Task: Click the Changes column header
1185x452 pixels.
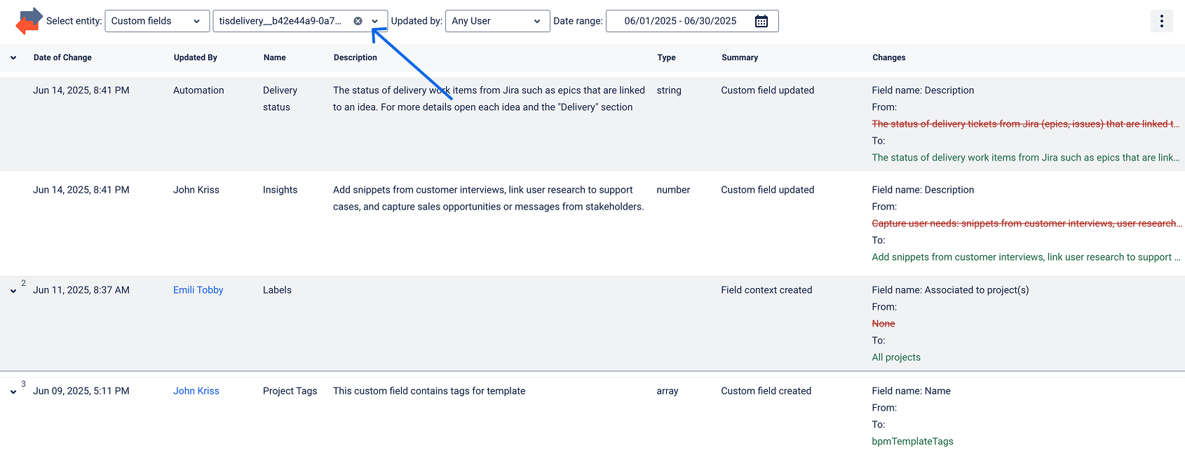Action: point(888,57)
